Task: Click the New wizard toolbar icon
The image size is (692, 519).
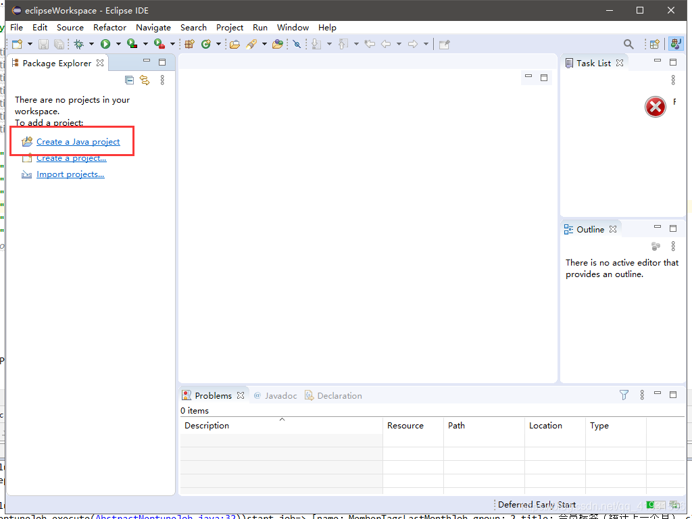Action: (17, 44)
